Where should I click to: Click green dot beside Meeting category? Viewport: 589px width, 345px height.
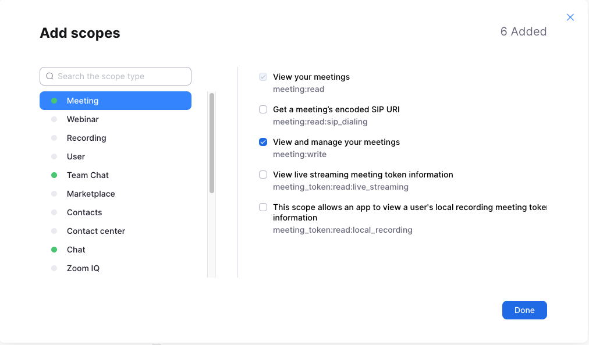point(54,101)
